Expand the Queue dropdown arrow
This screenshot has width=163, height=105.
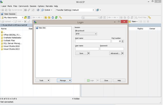[x=52, y=10]
